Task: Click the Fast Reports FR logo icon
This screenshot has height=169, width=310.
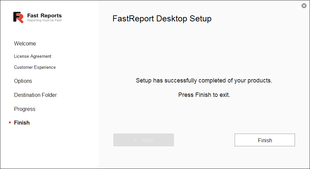Action: pos(18,17)
